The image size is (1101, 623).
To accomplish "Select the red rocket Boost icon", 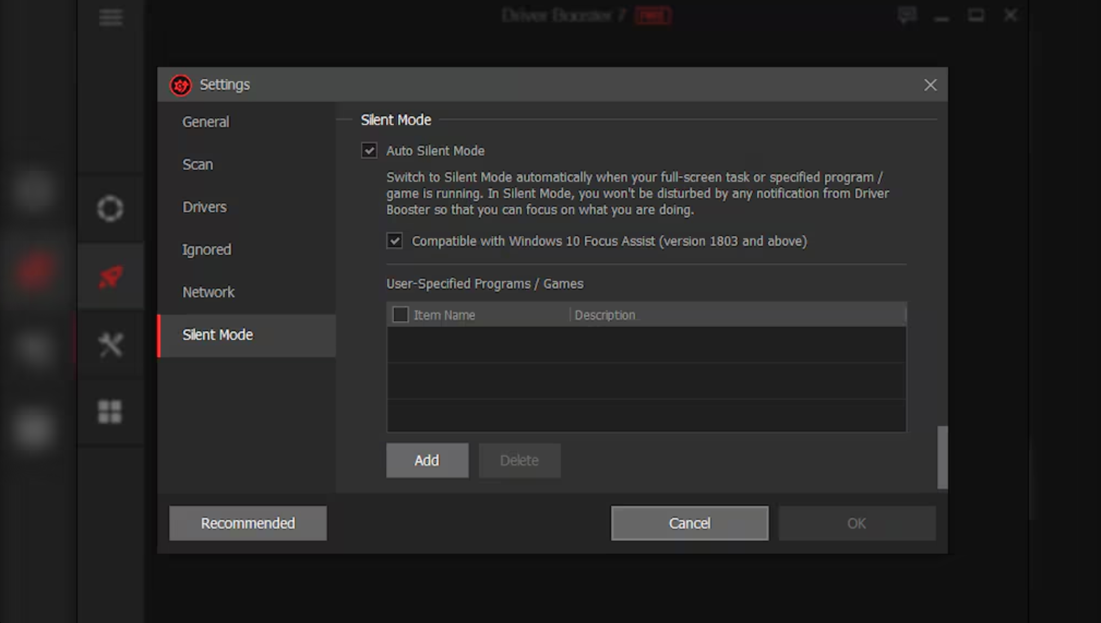I will [110, 277].
